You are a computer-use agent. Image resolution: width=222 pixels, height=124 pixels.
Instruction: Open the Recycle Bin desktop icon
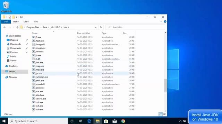6,7
